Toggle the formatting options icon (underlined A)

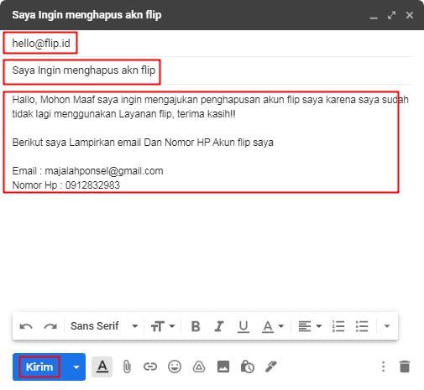(x=102, y=367)
